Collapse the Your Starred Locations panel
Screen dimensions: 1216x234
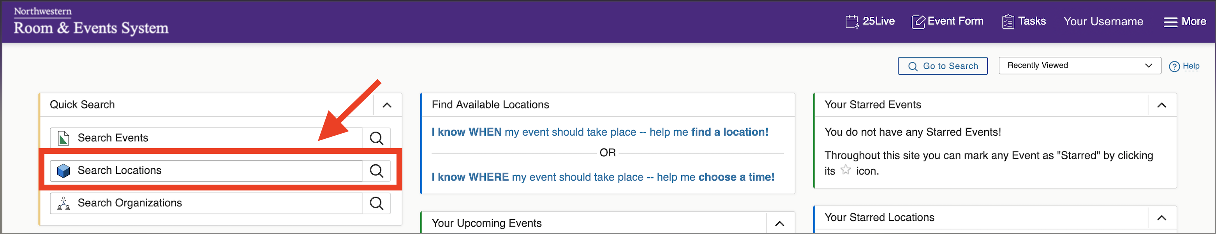pyautogui.click(x=1162, y=218)
